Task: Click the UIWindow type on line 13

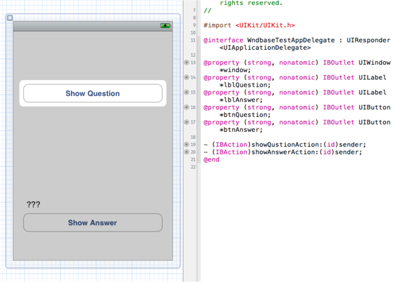Action: [x=374, y=63]
